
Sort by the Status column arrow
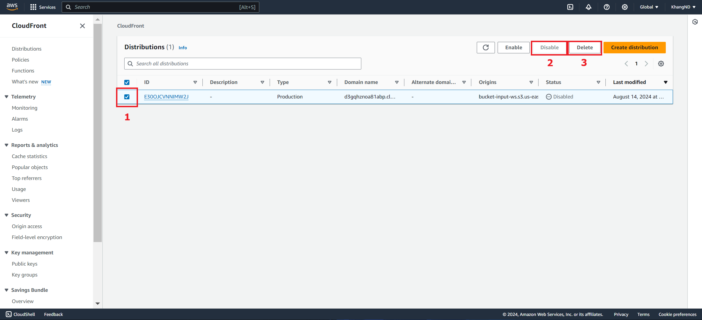pos(598,82)
